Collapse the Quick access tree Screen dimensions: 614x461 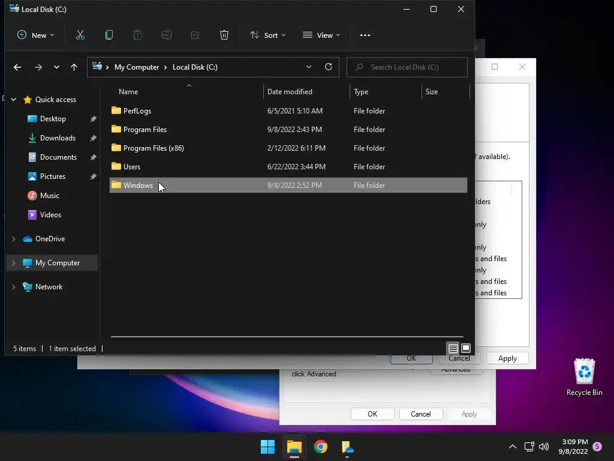(x=14, y=100)
